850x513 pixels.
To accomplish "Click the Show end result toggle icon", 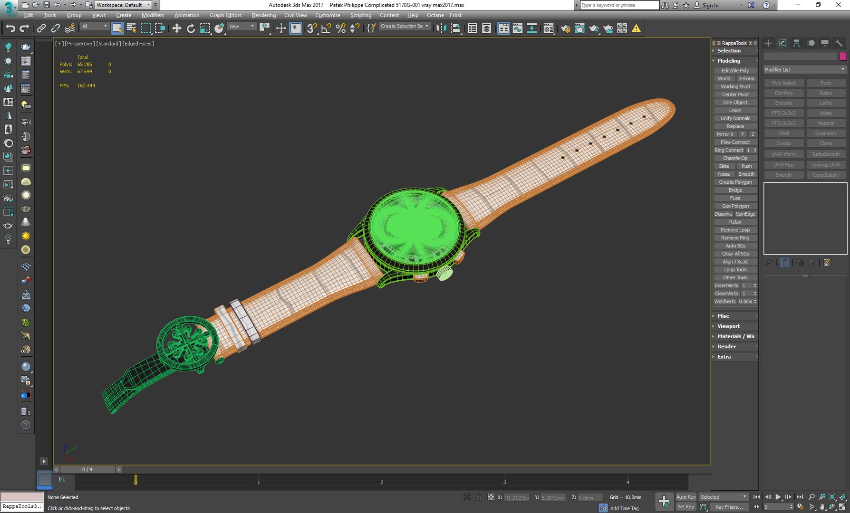I will tap(785, 263).
